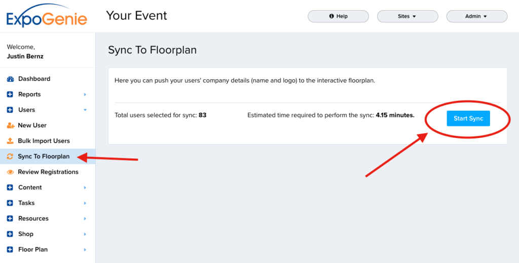This screenshot has width=519, height=263.
Task: Open the Admin dropdown menu
Action: click(x=476, y=16)
